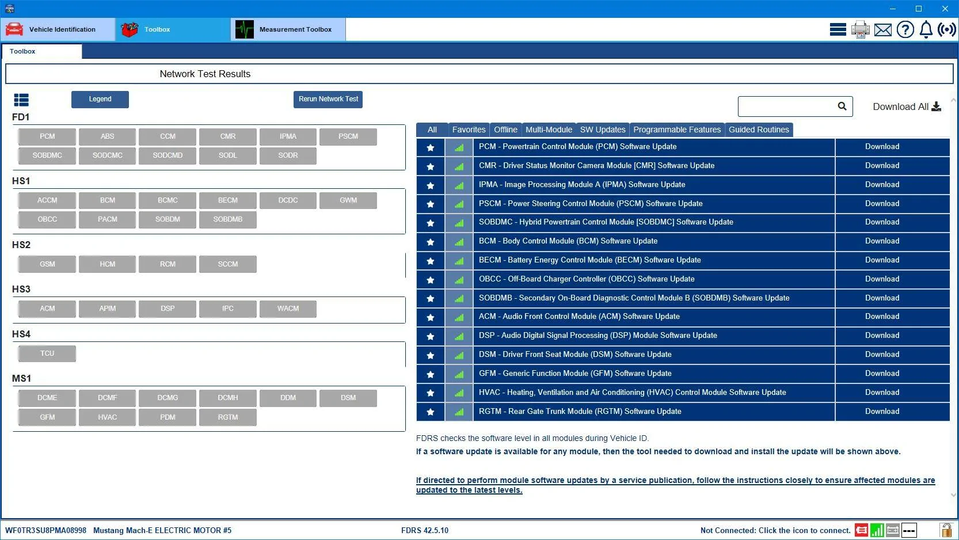Favorite the PCM Software Update star

(430, 147)
